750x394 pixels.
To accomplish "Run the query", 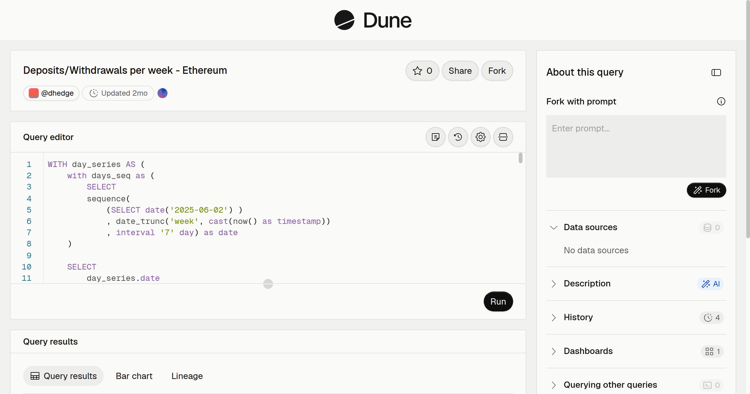I will pos(498,301).
